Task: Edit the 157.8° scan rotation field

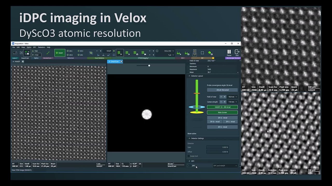Action: click(x=108, y=51)
